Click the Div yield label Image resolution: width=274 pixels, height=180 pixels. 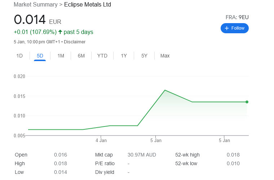click(x=105, y=172)
